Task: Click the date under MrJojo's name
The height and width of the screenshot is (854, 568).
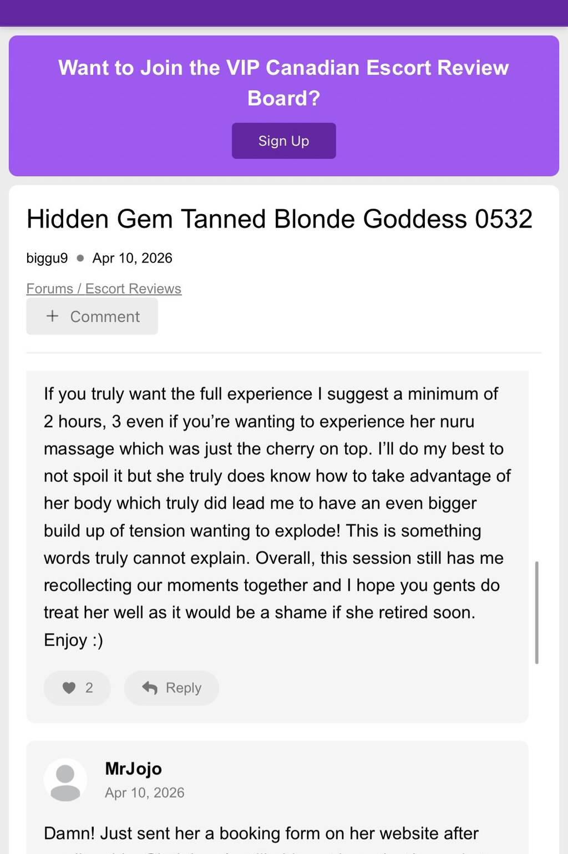Action: [144, 792]
